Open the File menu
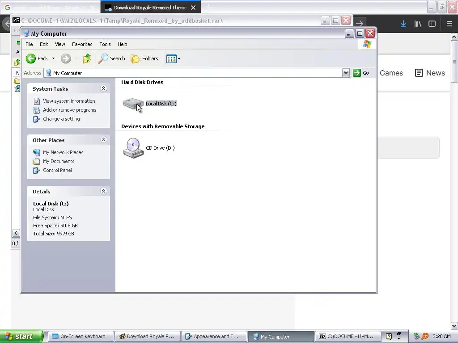Image resolution: width=458 pixels, height=343 pixels. [x=29, y=44]
